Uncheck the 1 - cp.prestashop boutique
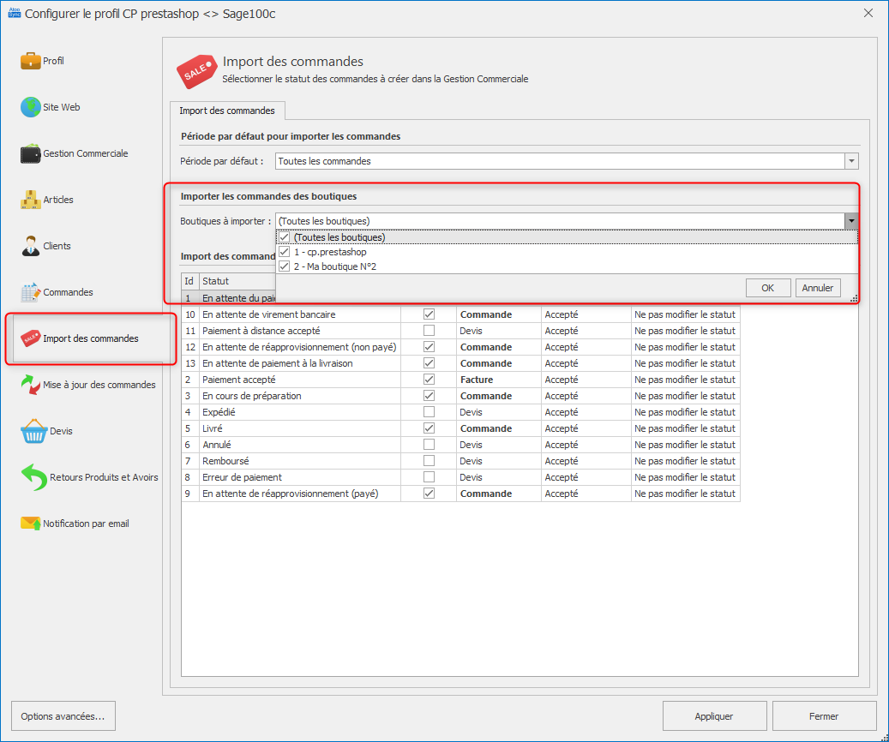 [285, 252]
